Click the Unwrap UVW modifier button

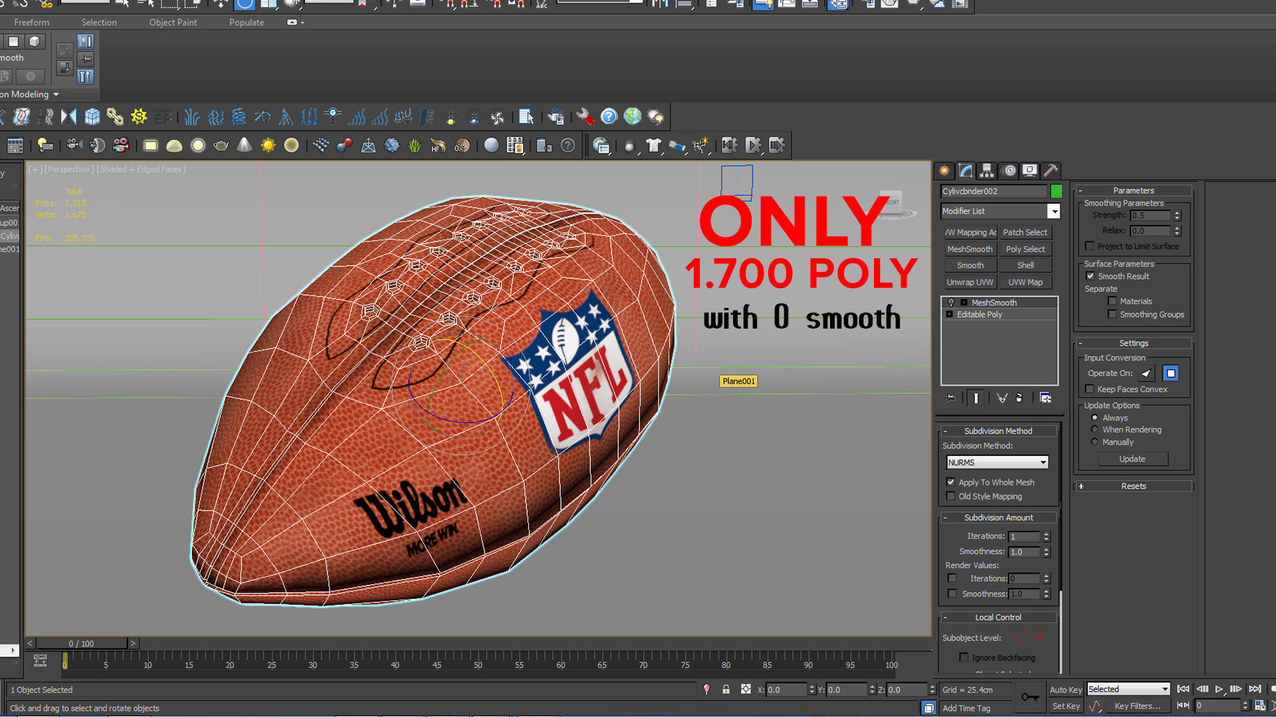point(970,282)
